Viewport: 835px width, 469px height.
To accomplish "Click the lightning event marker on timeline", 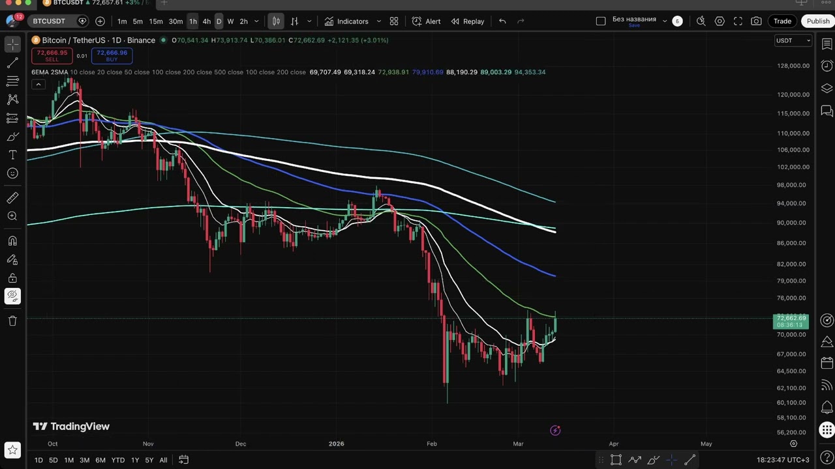I will click(x=555, y=430).
